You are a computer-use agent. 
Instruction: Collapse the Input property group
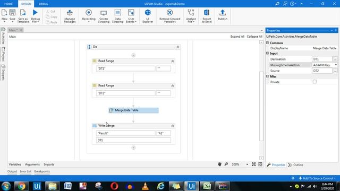pyautogui.click(x=267, y=53)
